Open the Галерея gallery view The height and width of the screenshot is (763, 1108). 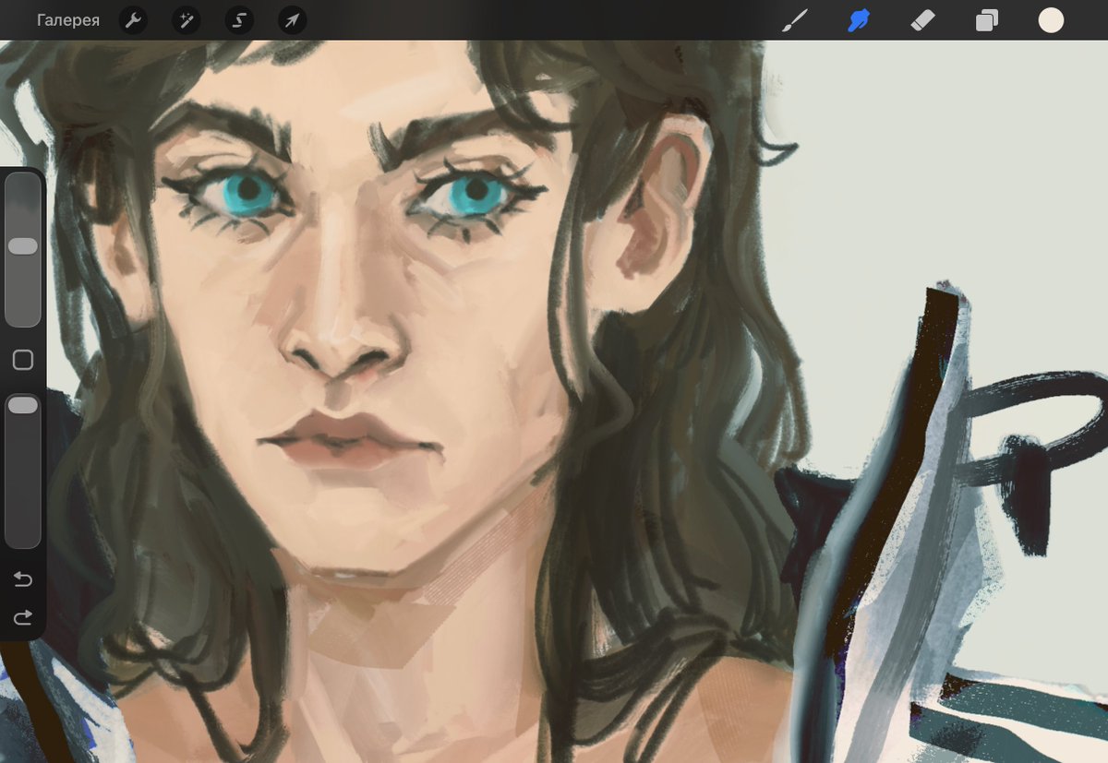tap(68, 20)
